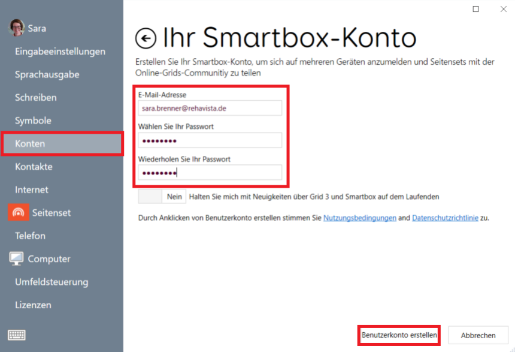
Task: Toggle the newsletter switch set to Nein
Action: click(162, 197)
